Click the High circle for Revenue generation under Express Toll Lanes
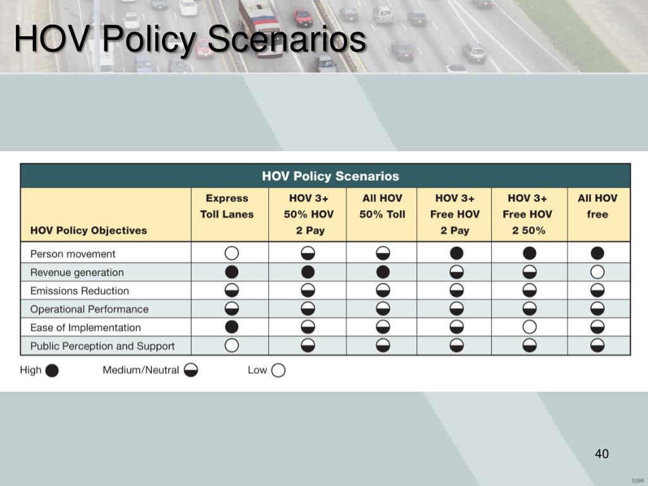The width and height of the screenshot is (648, 486). pyautogui.click(x=232, y=271)
